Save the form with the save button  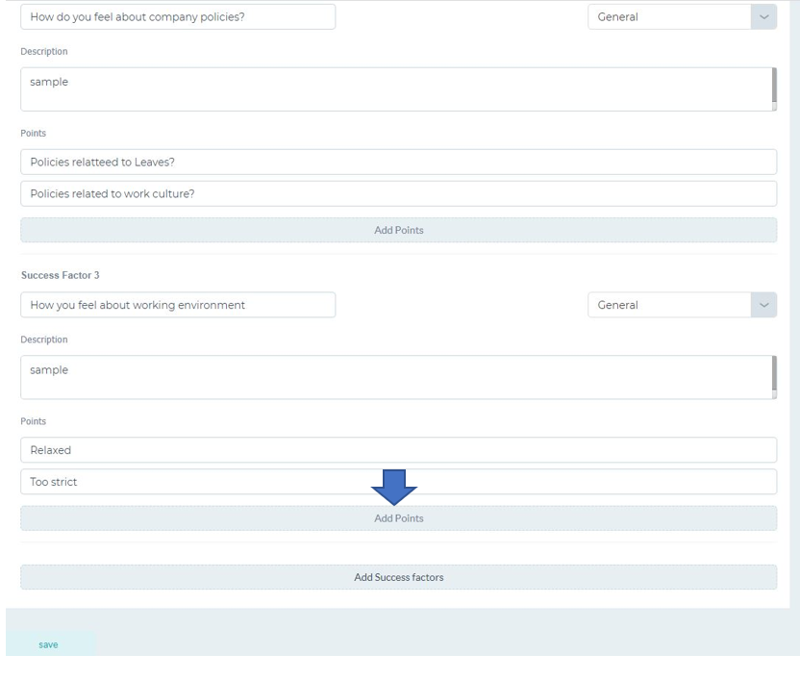[x=48, y=644]
